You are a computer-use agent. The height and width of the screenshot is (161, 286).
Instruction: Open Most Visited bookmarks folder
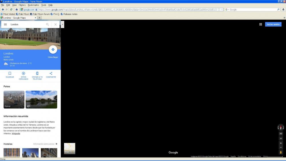8,14
